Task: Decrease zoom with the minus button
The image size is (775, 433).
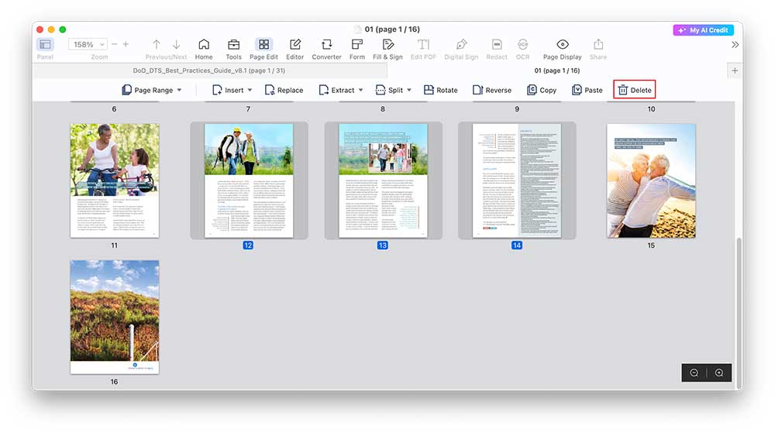Action: pos(114,44)
